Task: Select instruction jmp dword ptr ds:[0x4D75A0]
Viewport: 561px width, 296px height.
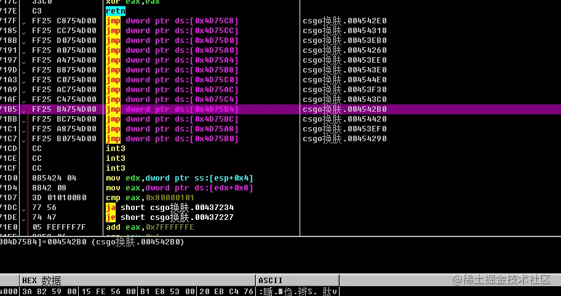Action: pos(172,50)
